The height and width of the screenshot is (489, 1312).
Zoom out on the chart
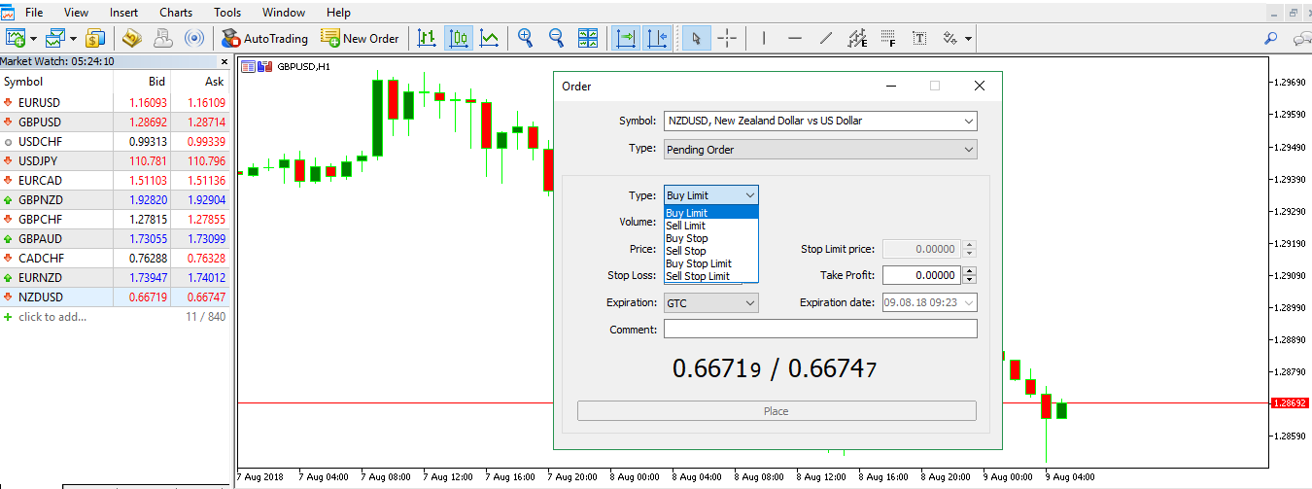click(x=557, y=39)
